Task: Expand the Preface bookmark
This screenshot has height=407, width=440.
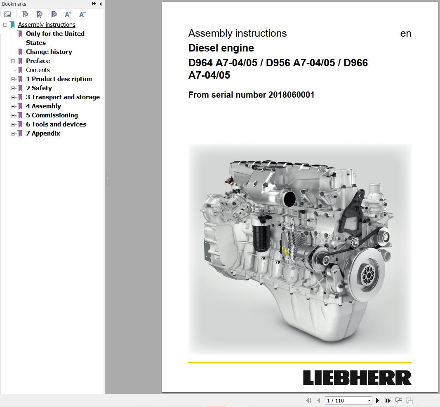Action: [x=13, y=61]
